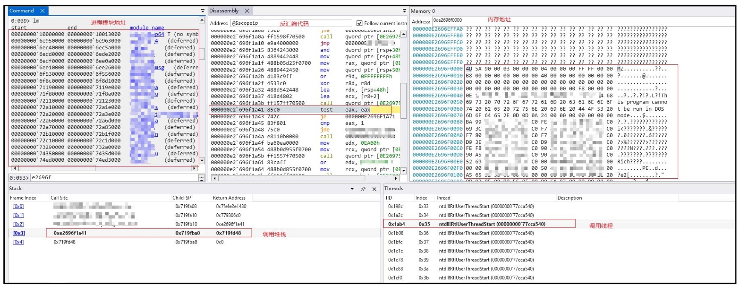Close the Command tab with its X
741x289 pixels.
pos(42,11)
